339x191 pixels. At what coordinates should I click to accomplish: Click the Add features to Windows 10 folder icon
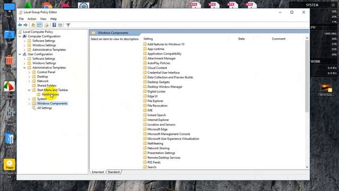[145, 44]
